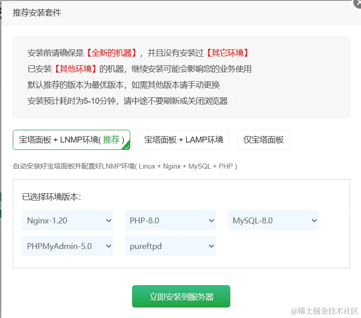
Task: Open the MySQL-8.0 version dropdown
Action: point(273,220)
